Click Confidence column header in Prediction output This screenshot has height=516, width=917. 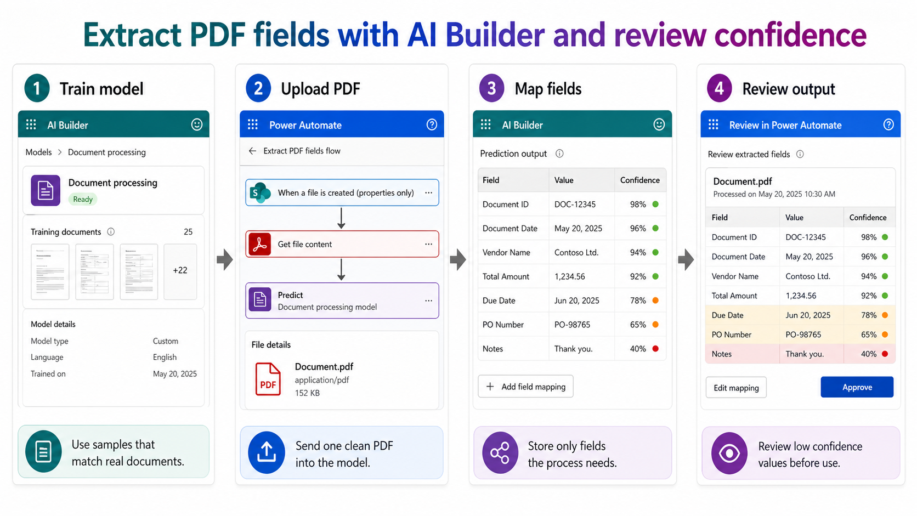[x=639, y=180]
